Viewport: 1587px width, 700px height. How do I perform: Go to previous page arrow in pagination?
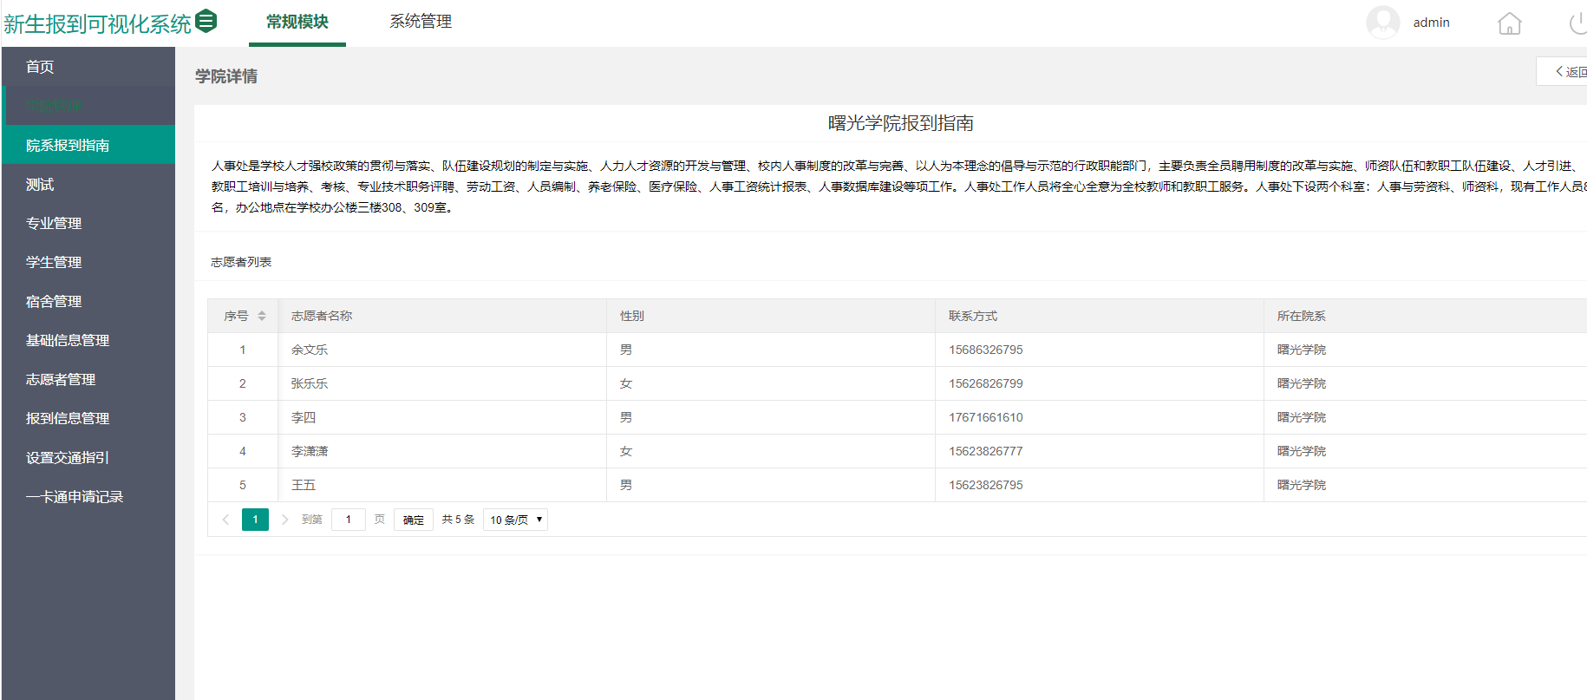pyautogui.click(x=225, y=520)
